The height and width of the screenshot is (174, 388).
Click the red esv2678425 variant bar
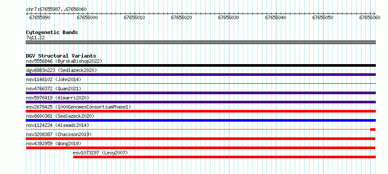click(x=201, y=111)
